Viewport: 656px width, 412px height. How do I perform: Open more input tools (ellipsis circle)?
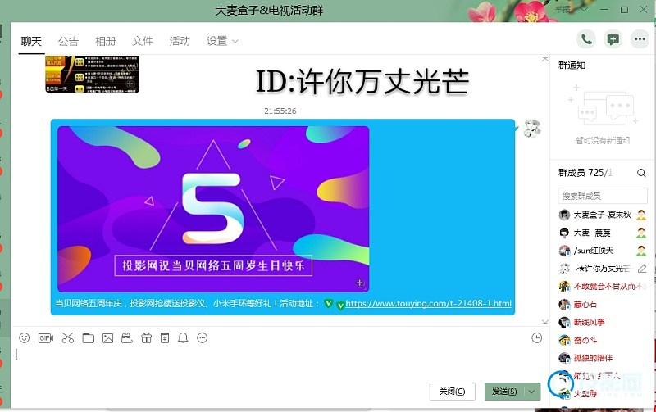click(x=202, y=337)
